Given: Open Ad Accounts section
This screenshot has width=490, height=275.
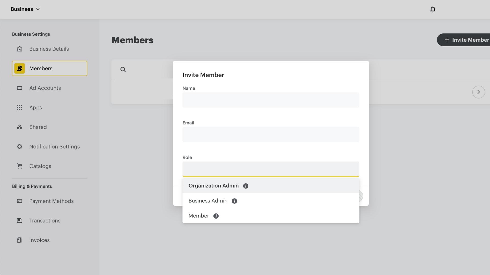Looking at the screenshot, I should (x=50, y=88).
